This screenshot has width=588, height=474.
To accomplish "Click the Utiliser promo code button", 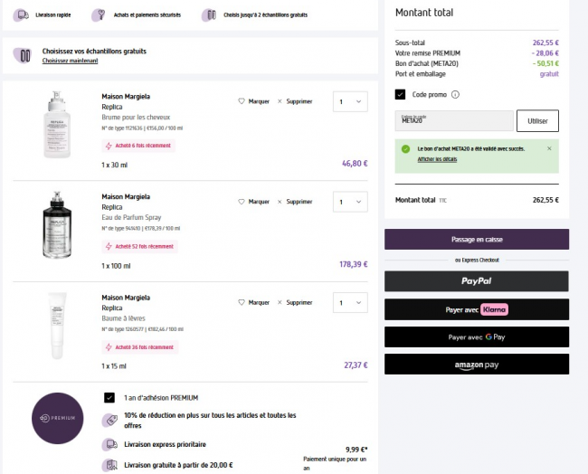I will (x=537, y=120).
